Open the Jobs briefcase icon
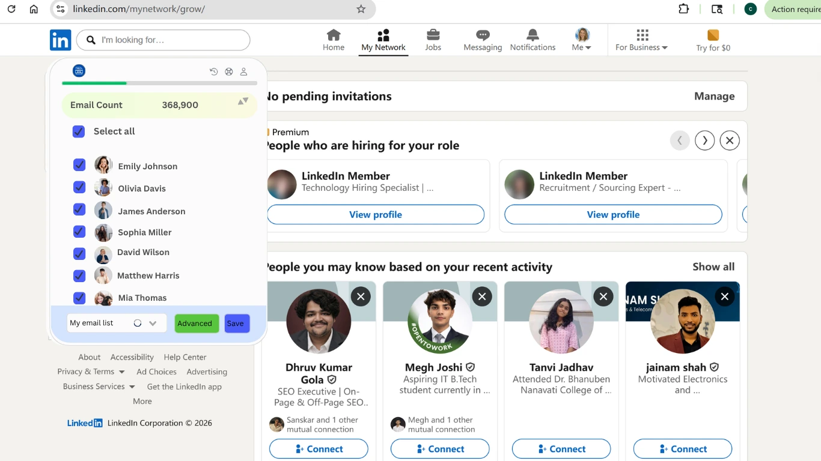The image size is (821, 461). click(x=433, y=36)
